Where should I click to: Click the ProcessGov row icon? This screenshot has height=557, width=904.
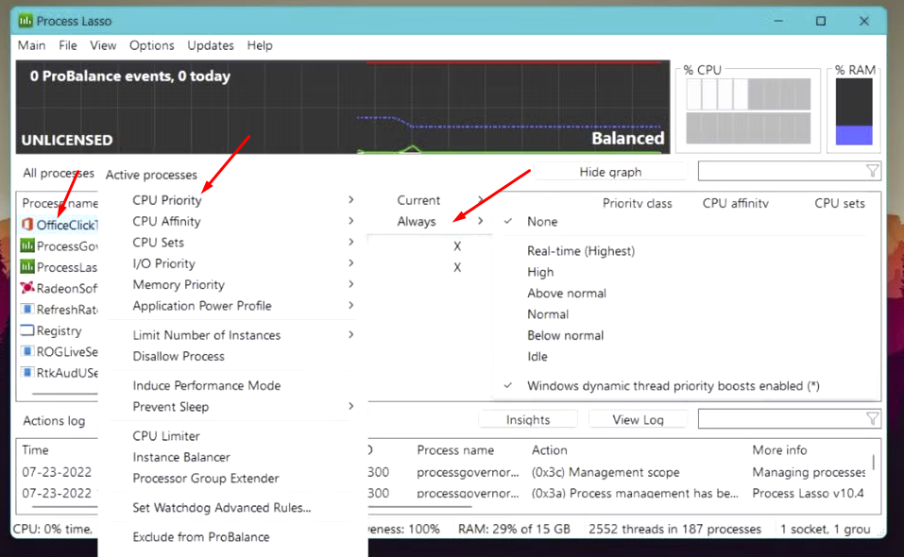click(x=27, y=246)
